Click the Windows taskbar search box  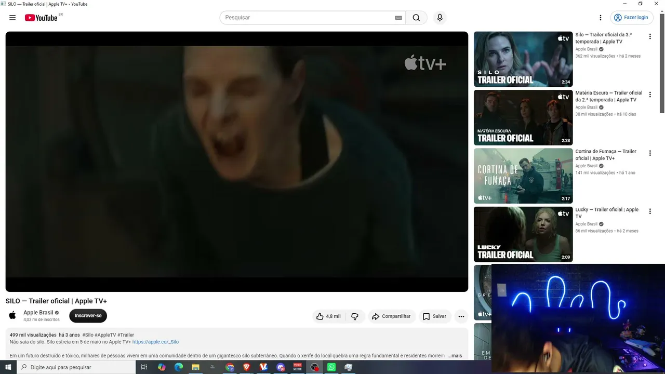[76, 367]
